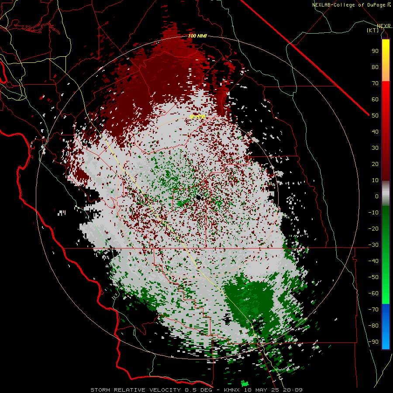The width and height of the screenshot is (393, 393).
Task: Click the 40 value on velocity scale
Action: click(375, 131)
